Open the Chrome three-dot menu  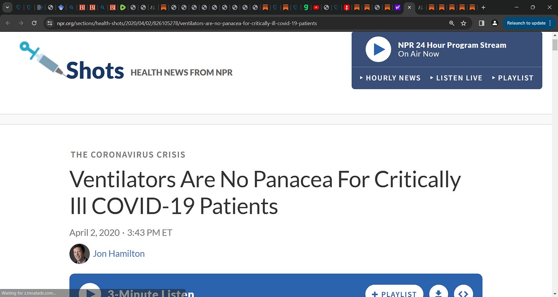pyautogui.click(x=550, y=23)
